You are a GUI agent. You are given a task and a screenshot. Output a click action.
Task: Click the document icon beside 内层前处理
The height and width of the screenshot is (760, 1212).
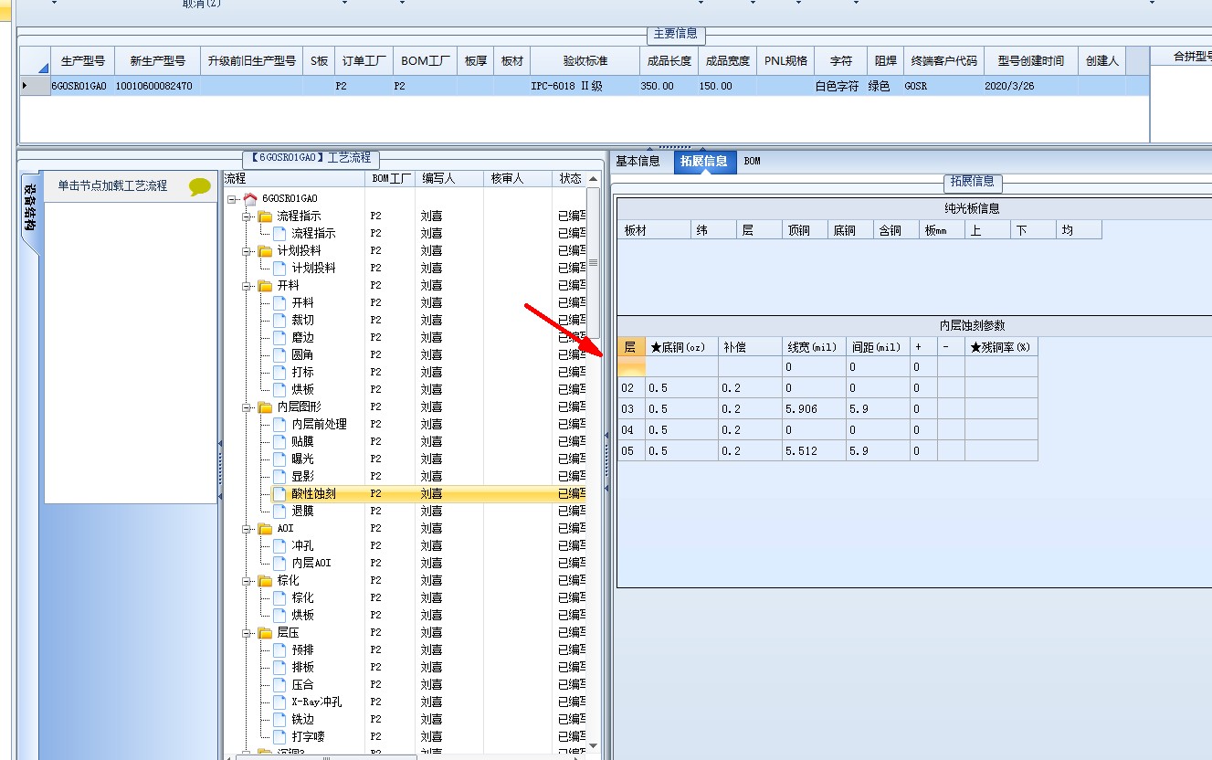(279, 424)
